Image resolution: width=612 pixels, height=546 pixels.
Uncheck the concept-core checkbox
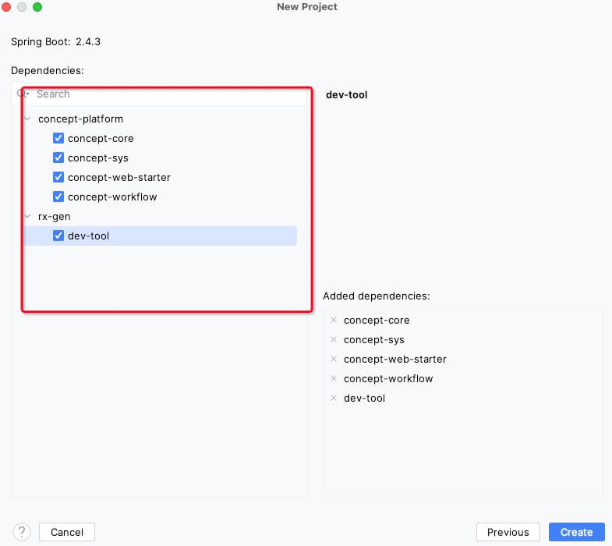[58, 138]
